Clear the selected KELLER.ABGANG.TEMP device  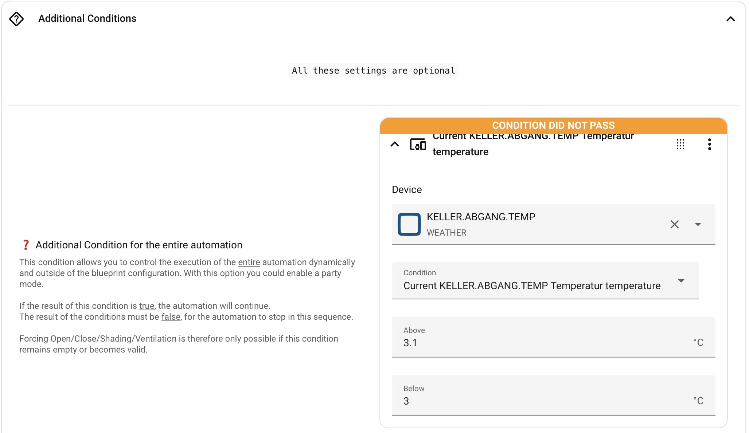674,224
